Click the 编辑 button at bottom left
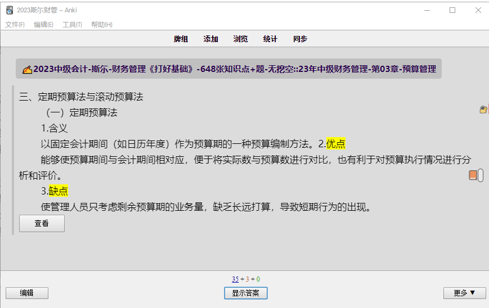 coord(27,293)
